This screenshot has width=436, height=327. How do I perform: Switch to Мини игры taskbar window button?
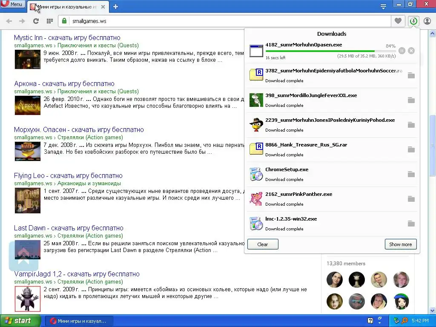(x=79, y=321)
